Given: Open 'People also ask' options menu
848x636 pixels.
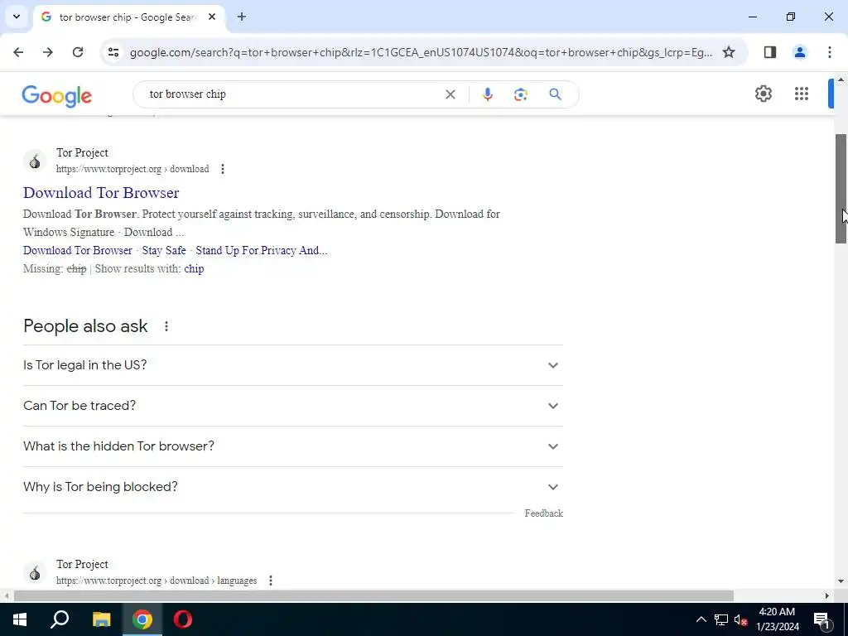Looking at the screenshot, I should (166, 326).
